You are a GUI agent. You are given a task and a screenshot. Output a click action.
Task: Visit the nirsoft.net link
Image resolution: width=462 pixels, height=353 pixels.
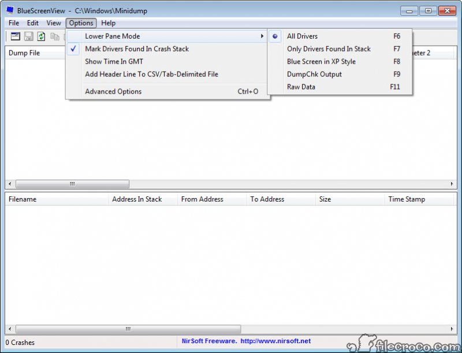point(275,341)
